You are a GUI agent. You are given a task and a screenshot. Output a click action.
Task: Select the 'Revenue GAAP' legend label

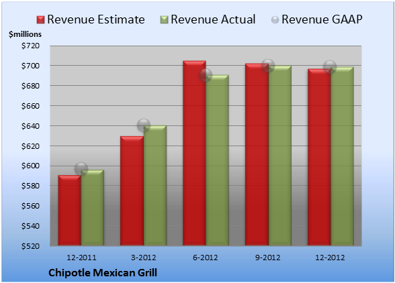tap(322, 19)
